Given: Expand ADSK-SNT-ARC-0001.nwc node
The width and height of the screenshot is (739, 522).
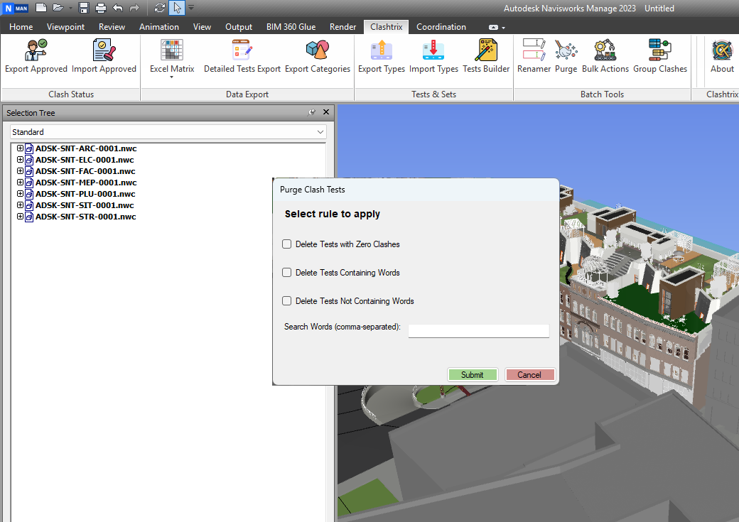Looking at the screenshot, I should pos(21,148).
